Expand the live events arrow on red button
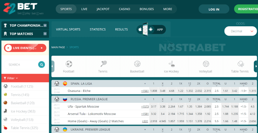The image size is (258, 133). point(42,48)
